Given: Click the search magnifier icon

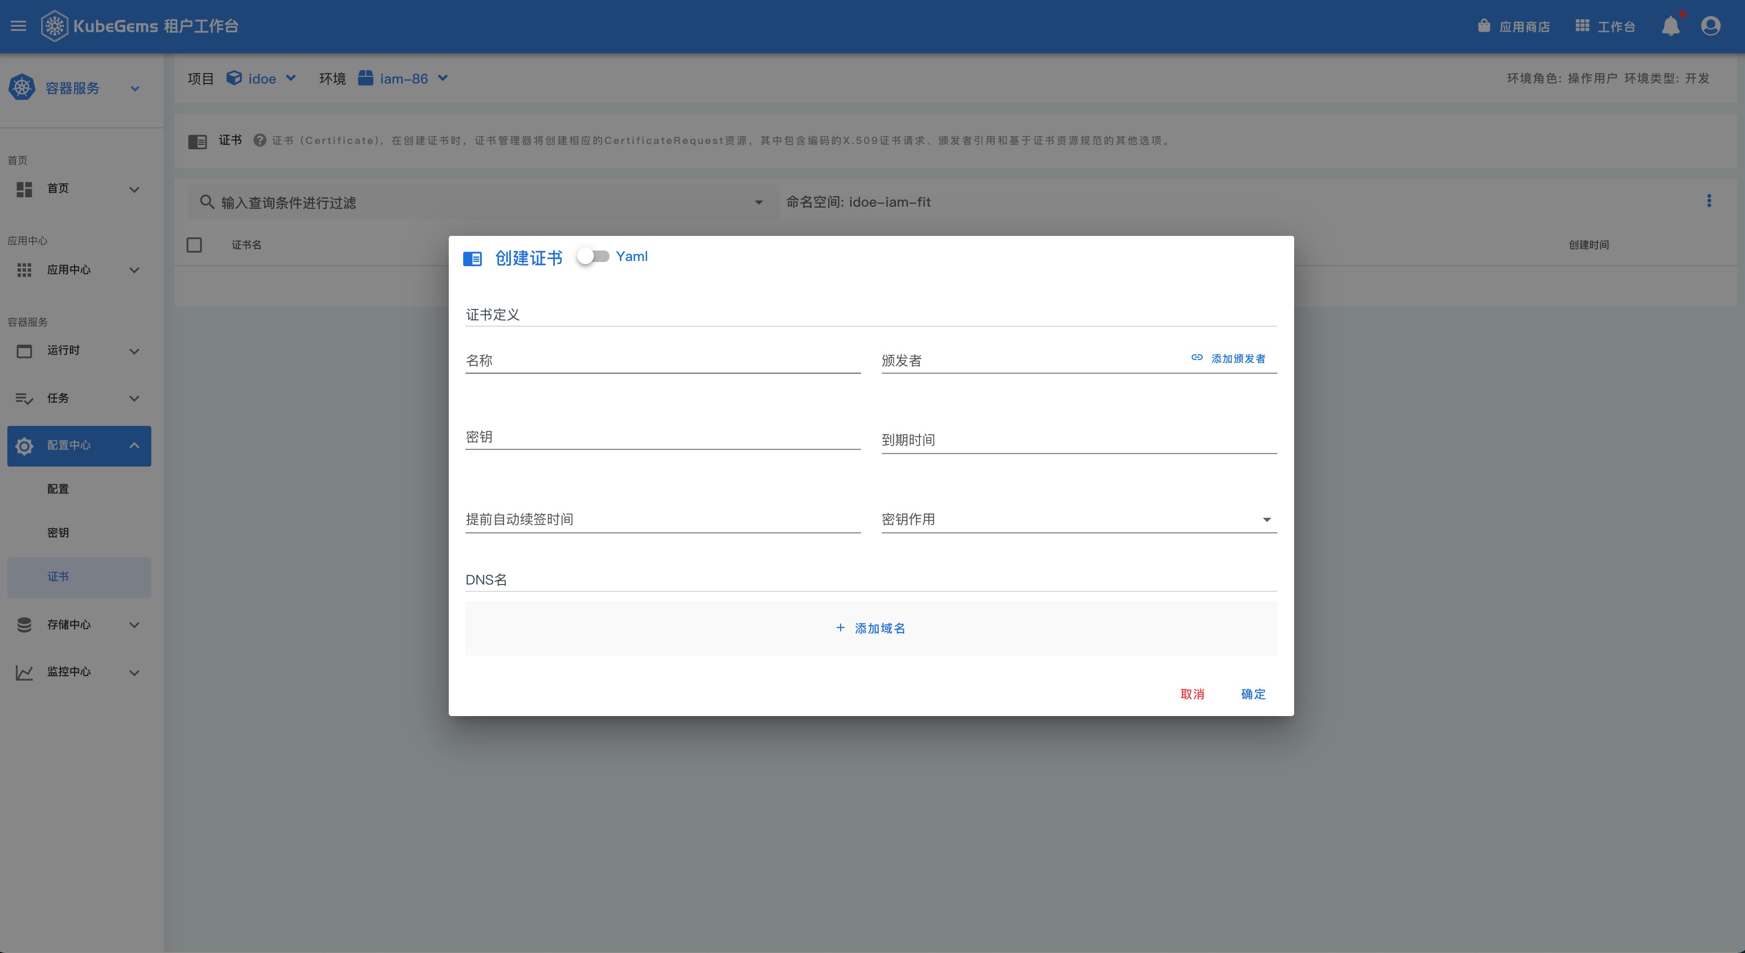Looking at the screenshot, I should pos(207,202).
